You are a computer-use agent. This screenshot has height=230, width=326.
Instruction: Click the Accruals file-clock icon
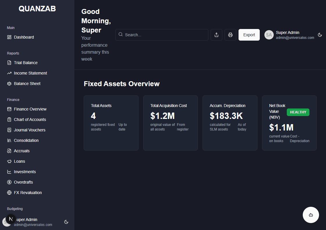pyautogui.click(x=9, y=151)
